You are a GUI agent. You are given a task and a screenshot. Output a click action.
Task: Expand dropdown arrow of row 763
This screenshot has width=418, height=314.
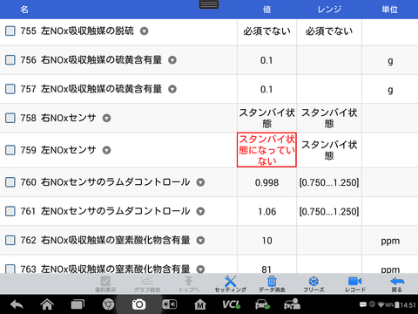(x=200, y=270)
